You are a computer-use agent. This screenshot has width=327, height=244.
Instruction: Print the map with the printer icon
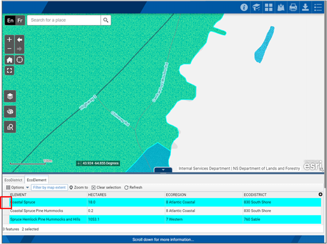pyautogui.click(x=293, y=7)
